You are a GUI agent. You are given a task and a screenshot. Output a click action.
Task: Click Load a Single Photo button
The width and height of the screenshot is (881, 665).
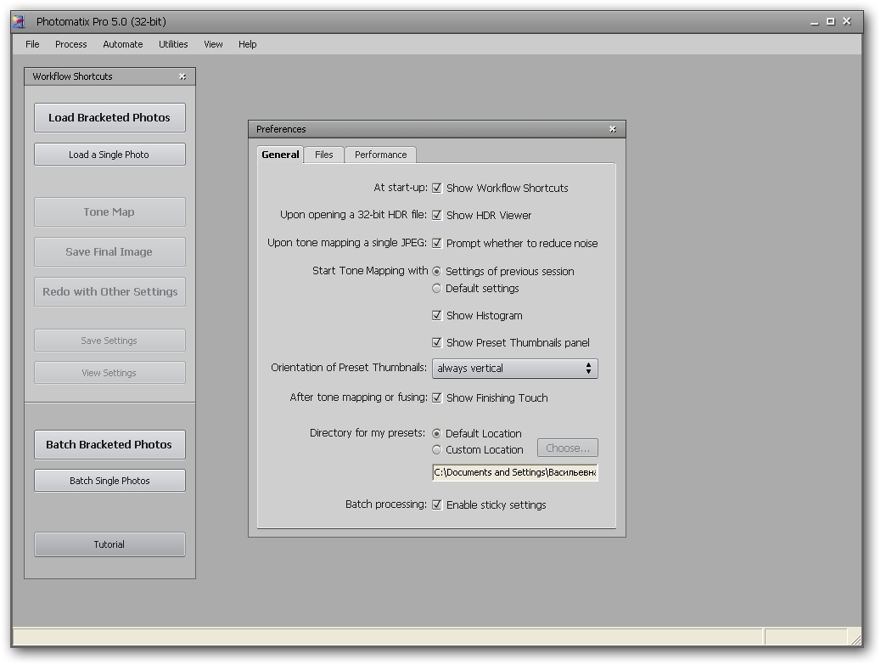(109, 155)
